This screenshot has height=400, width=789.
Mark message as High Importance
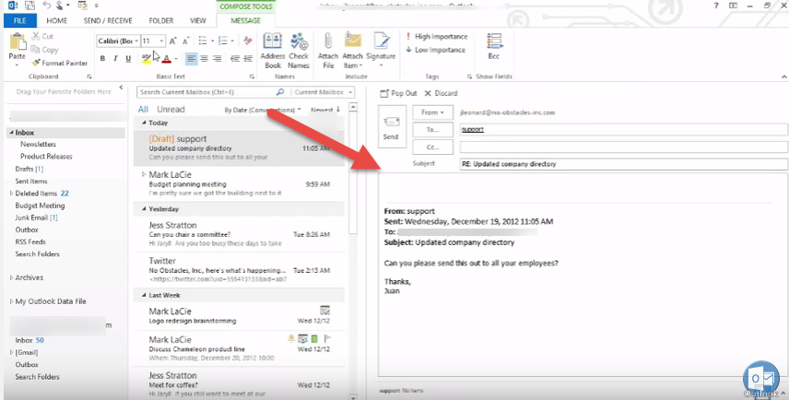pyautogui.click(x=437, y=36)
